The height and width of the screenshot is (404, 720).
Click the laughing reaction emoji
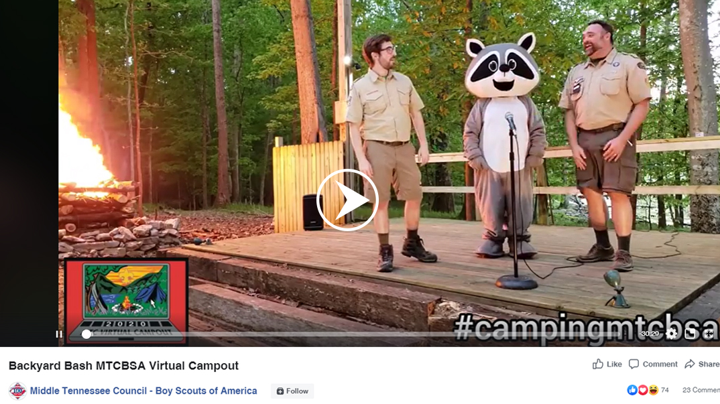pyautogui.click(x=653, y=390)
